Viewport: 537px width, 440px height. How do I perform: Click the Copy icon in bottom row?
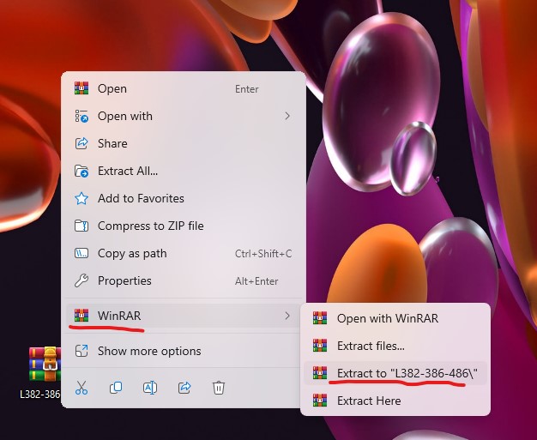pyautogui.click(x=116, y=388)
